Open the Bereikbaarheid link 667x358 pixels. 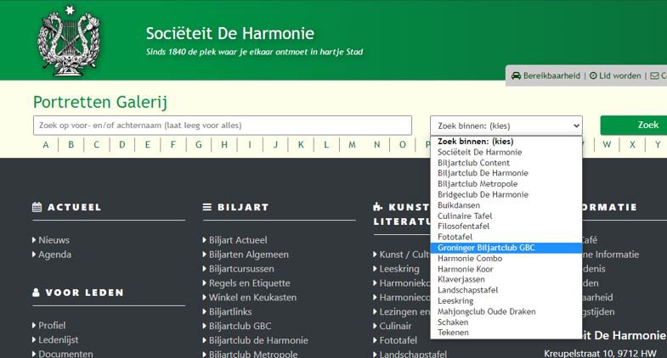(551, 76)
